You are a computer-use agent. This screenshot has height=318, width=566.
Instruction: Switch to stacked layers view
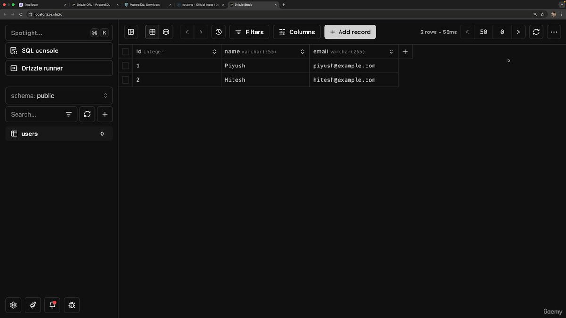point(166,32)
